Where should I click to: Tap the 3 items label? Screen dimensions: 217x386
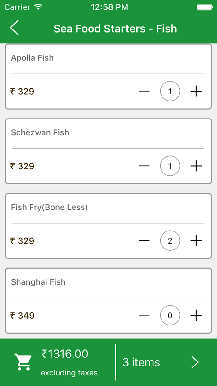click(x=141, y=362)
